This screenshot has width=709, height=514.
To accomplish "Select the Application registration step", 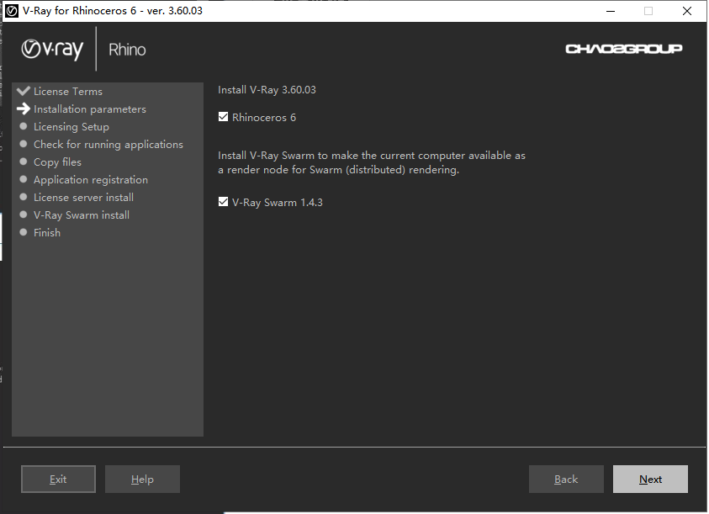I will tap(91, 180).
